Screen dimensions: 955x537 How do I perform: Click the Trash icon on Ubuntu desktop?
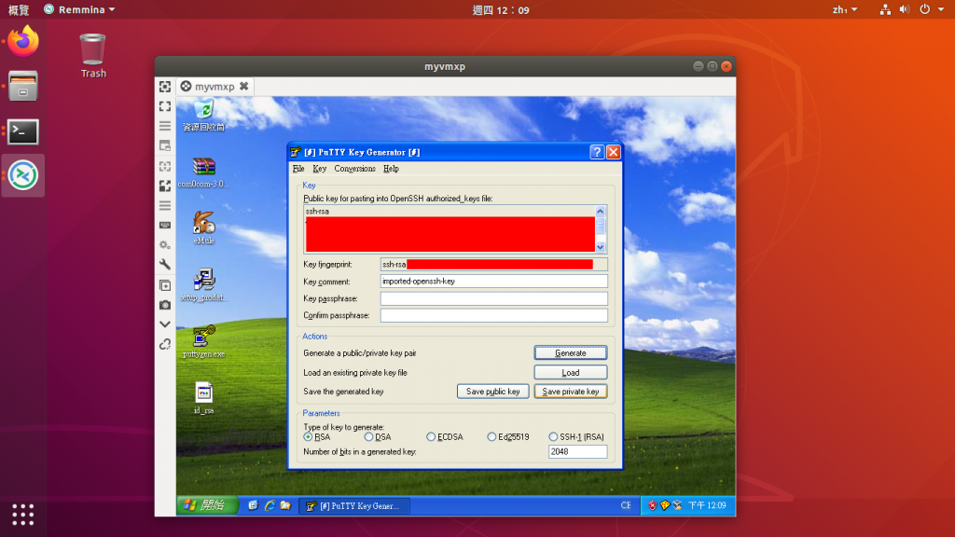92,56
